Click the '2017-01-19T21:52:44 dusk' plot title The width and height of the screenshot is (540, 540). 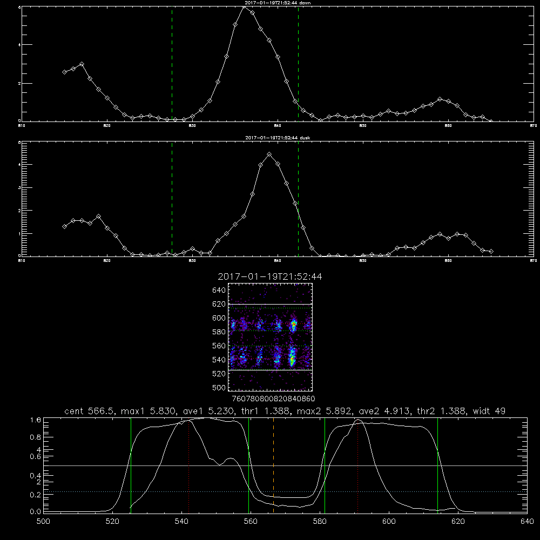(278, 138)
